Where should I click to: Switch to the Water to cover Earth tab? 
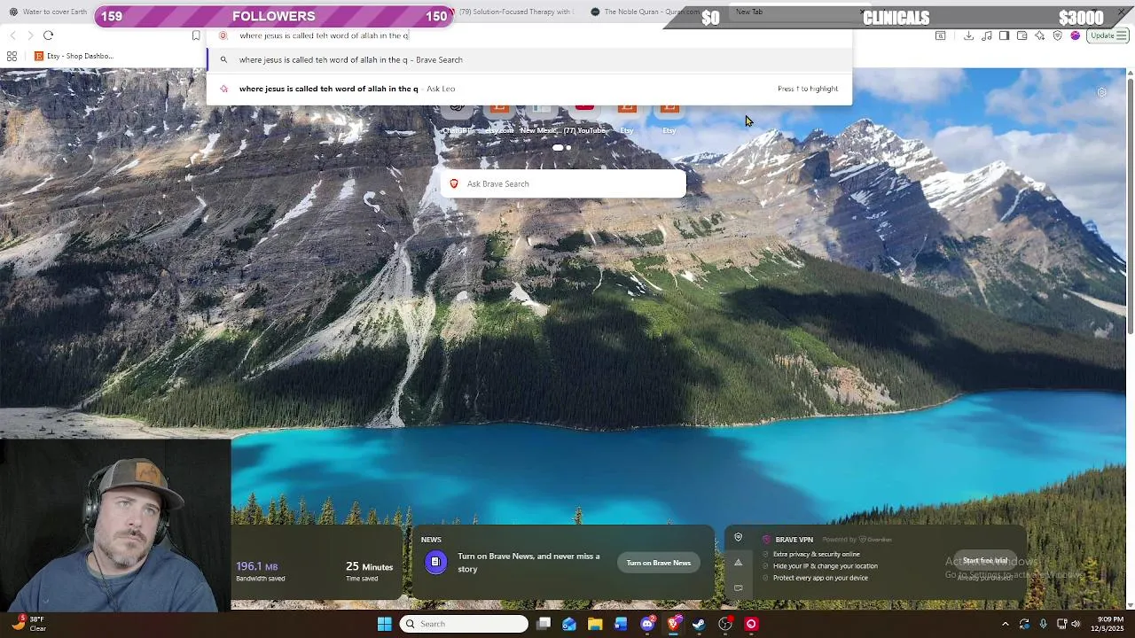tap(49, 12)
